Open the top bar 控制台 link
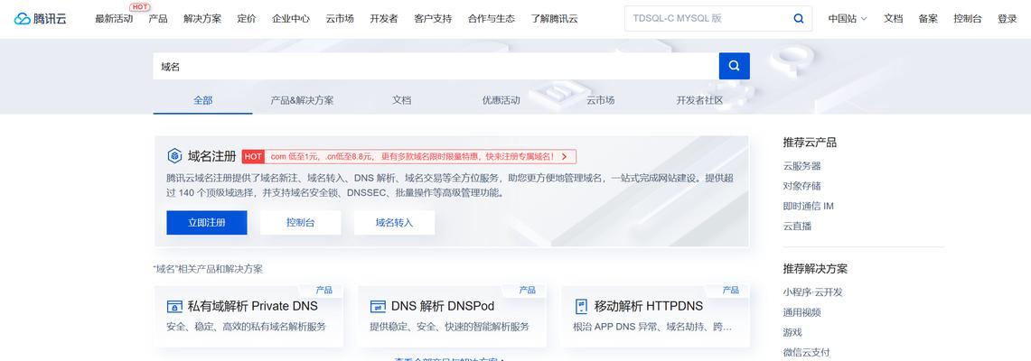 point(968,18)
